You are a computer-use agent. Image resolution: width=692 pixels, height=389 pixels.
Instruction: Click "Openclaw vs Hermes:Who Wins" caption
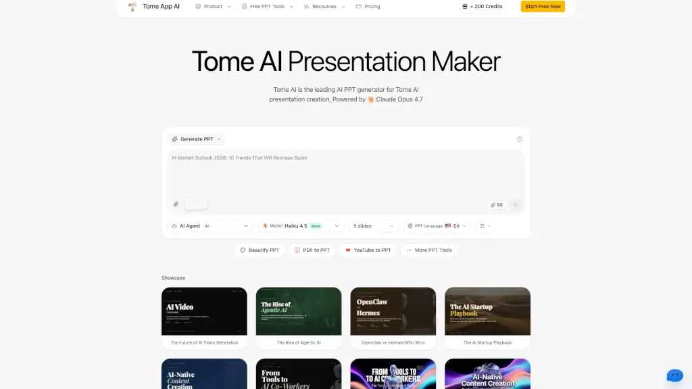[393, 342]
